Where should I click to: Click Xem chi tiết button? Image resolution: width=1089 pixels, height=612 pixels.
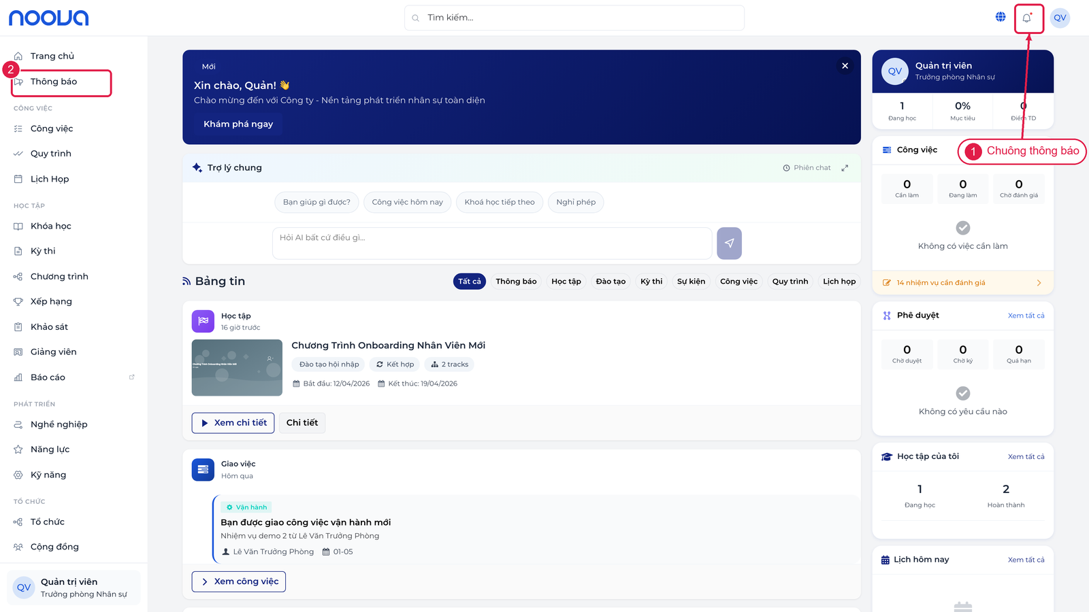point(233,423)
